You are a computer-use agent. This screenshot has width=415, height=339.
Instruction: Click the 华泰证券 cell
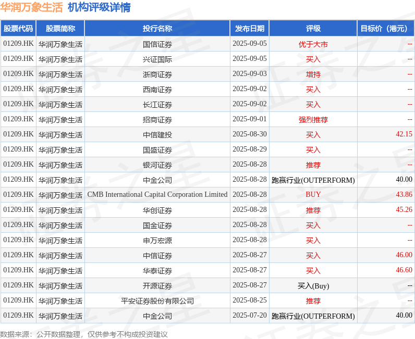[x=157, y=270]
